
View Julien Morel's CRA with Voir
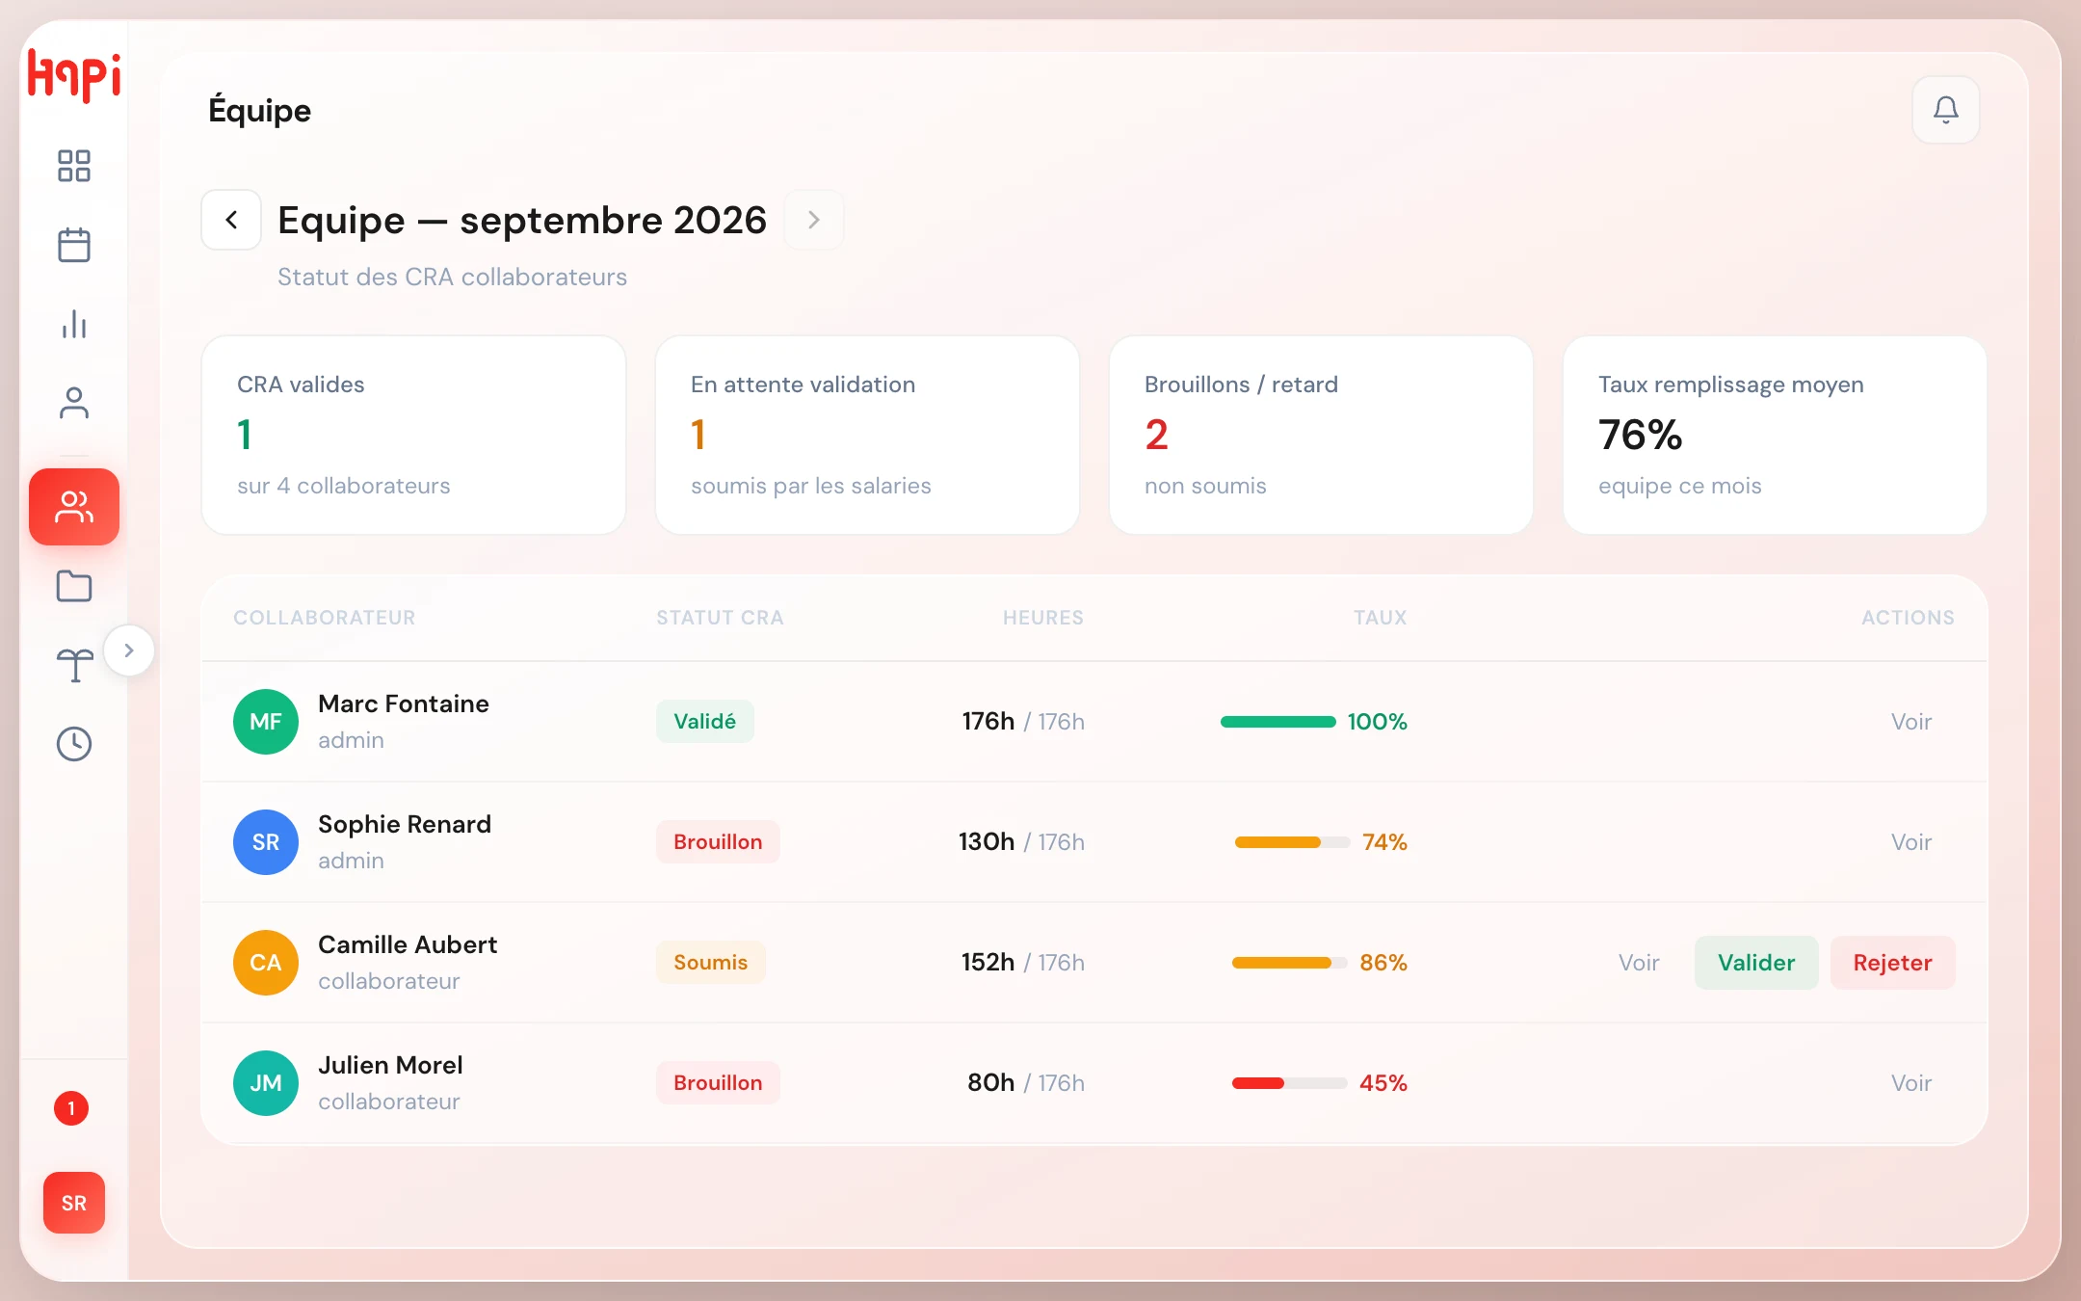[1911, 1083]
